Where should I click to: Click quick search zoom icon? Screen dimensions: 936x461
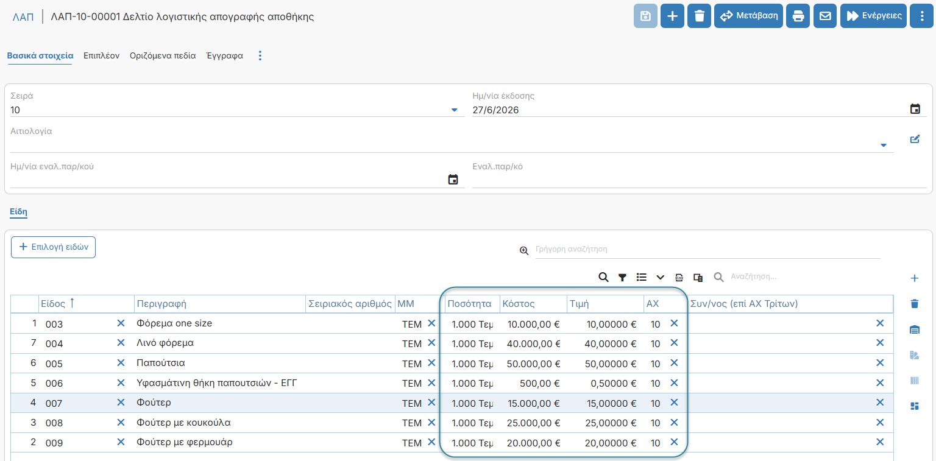coord(524,250)
